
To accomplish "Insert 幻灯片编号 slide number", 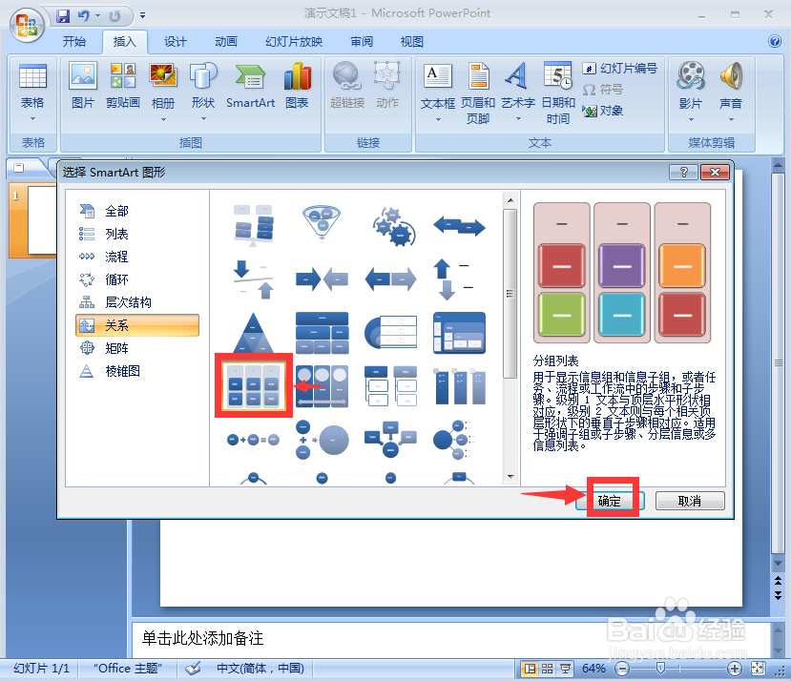I will [x=620, y=68].
